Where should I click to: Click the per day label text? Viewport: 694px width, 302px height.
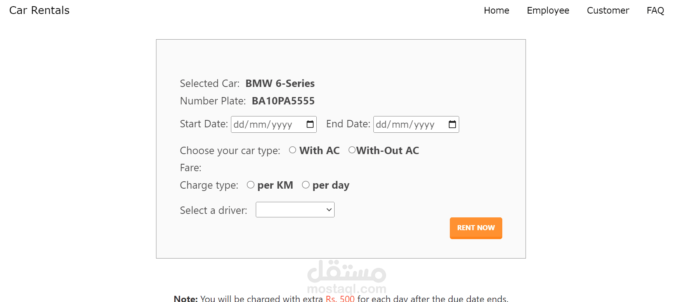331,186
